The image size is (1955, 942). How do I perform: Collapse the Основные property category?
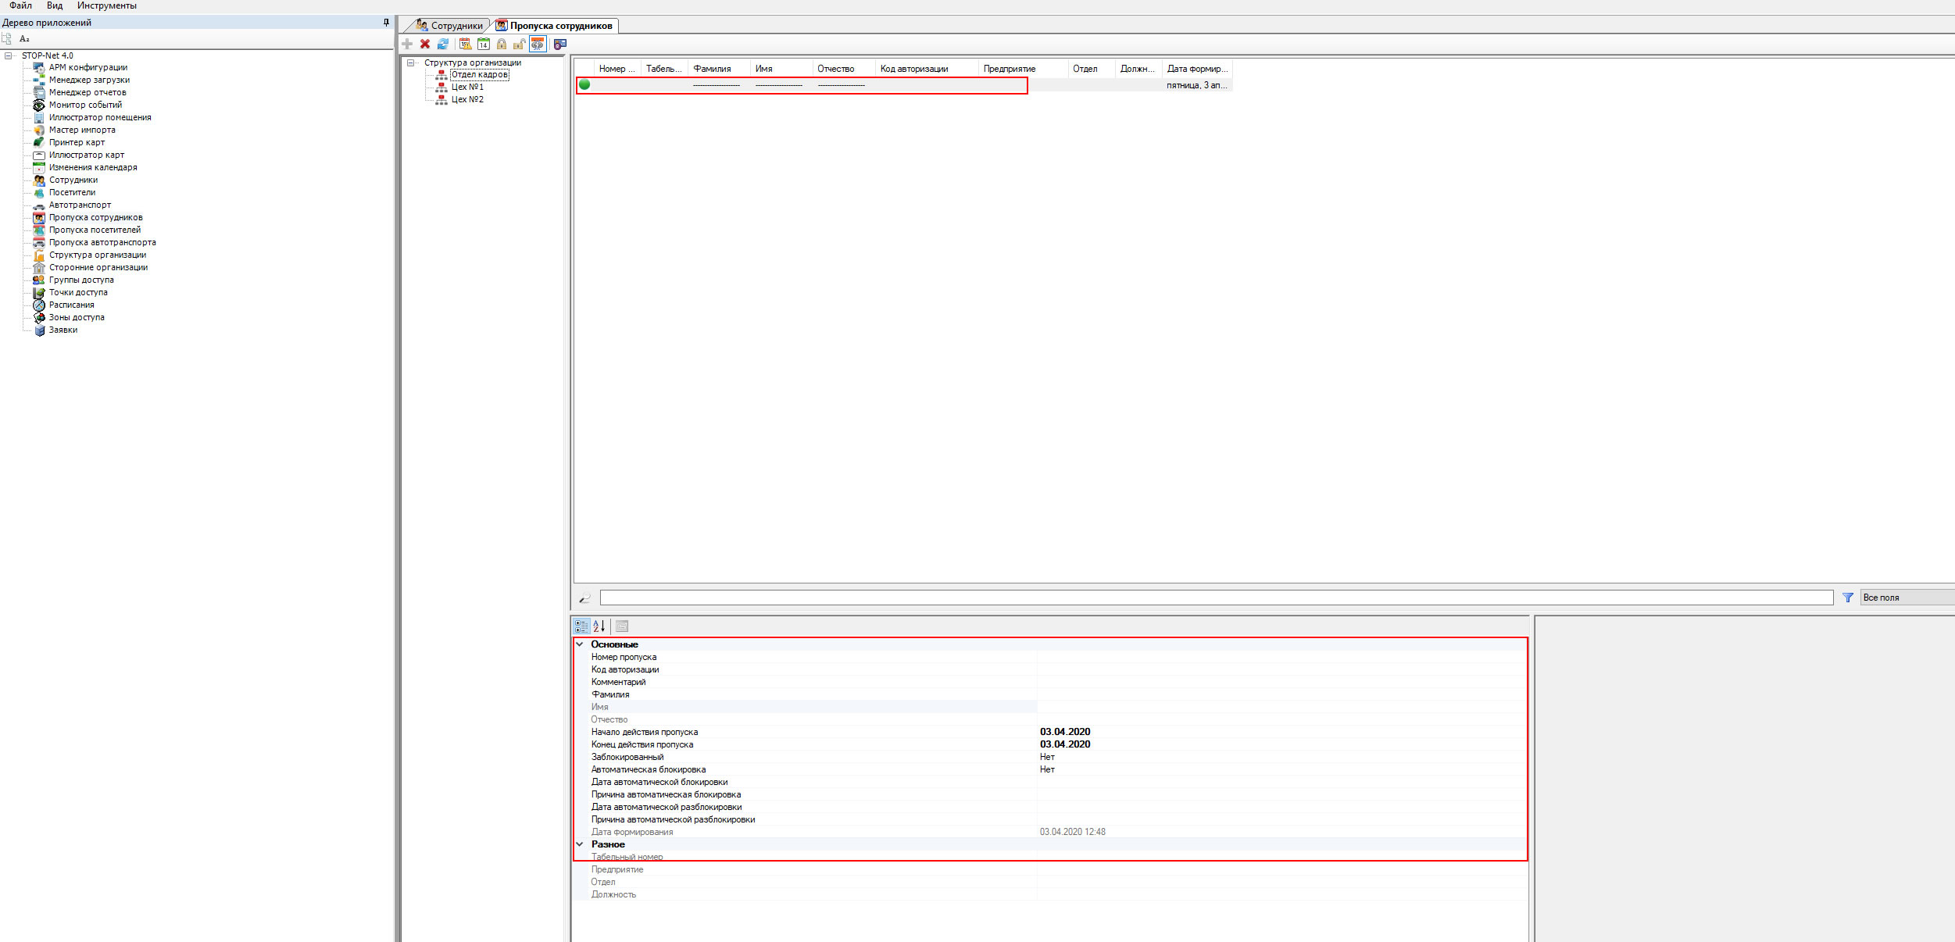tap(580, 644)
